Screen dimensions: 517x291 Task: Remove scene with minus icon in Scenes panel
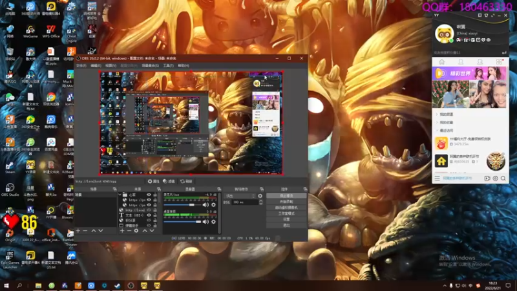click(85, 231)
